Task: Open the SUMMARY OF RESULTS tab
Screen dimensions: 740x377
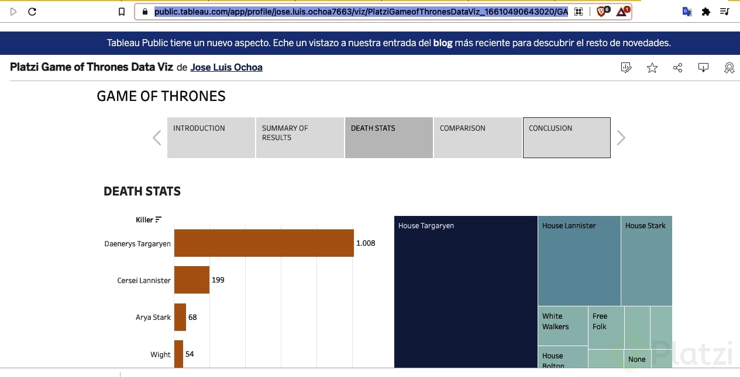Action: 300,138
